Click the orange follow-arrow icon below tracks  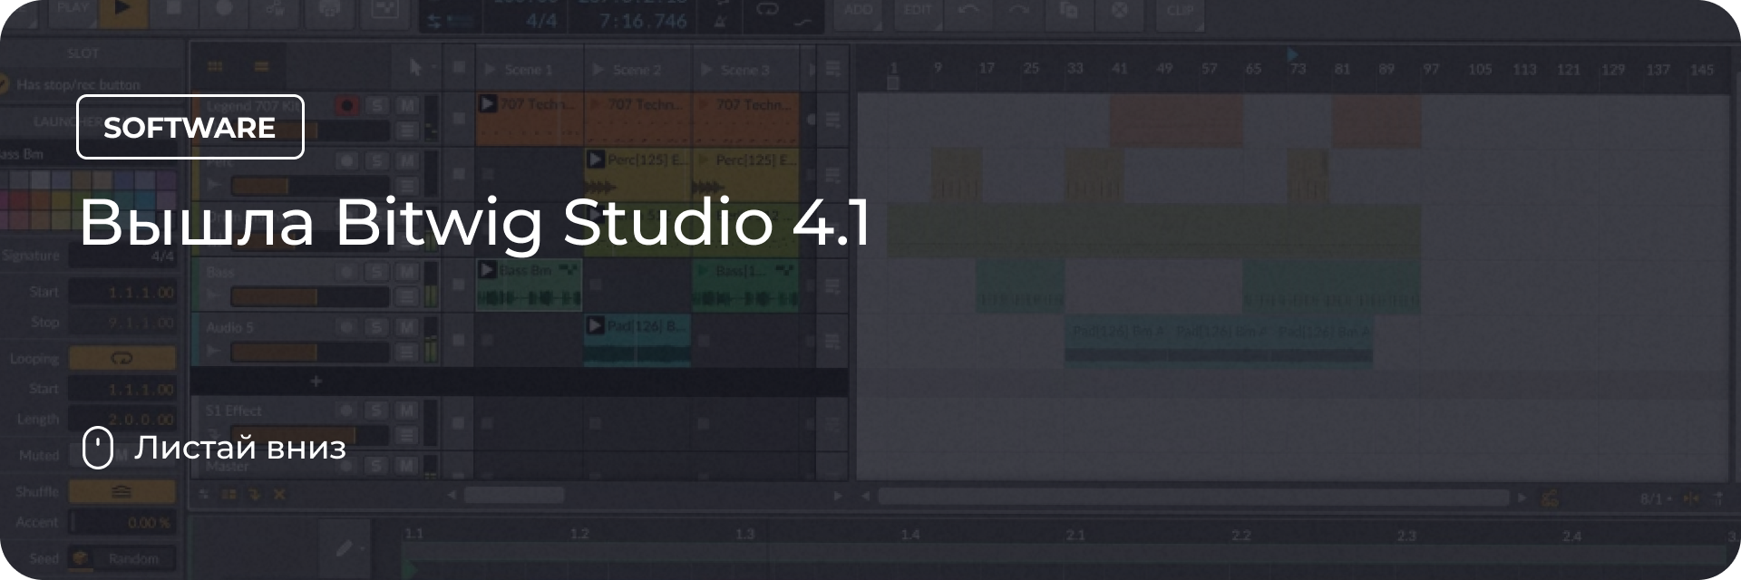click(254, 495)
